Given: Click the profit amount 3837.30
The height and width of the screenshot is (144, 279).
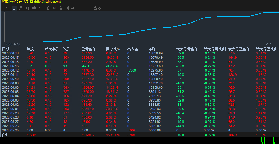Looking at the screenshot, I should [87, 75].
